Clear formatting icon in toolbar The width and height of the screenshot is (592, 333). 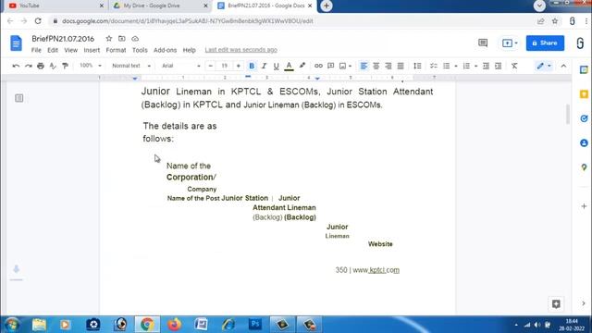pyautogui.click(x=514, y=66)
